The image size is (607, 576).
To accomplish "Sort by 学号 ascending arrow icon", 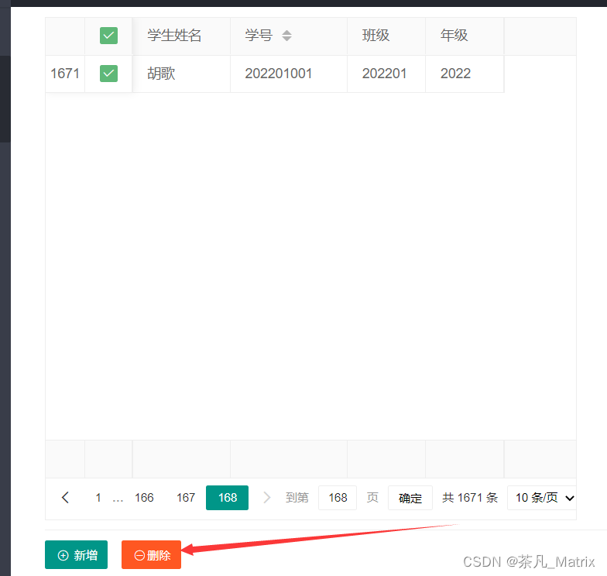I will coord(286,33).
